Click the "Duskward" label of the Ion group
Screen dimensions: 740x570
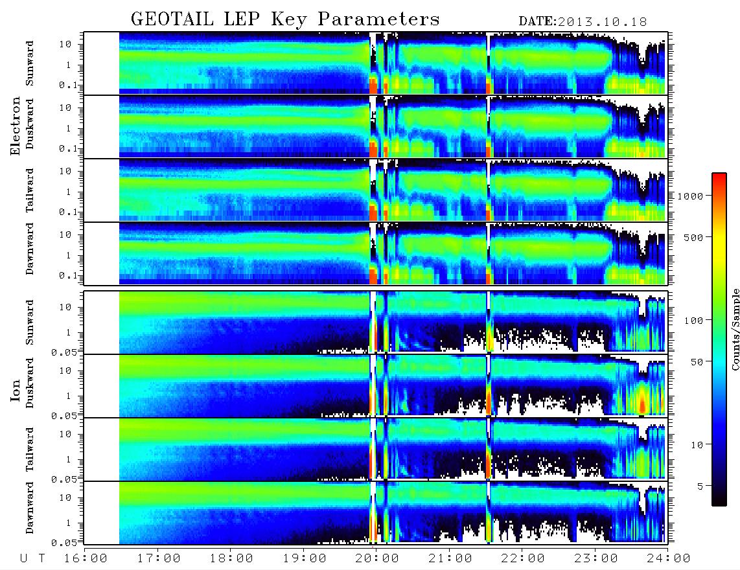point(30,383)
